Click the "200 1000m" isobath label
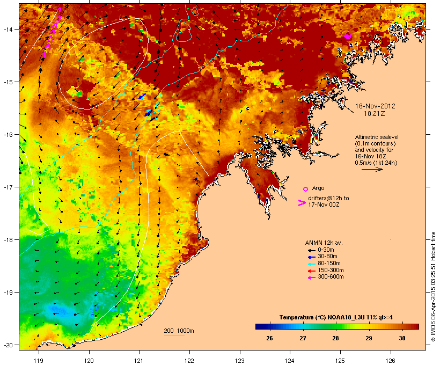 [x=179, y=331]
